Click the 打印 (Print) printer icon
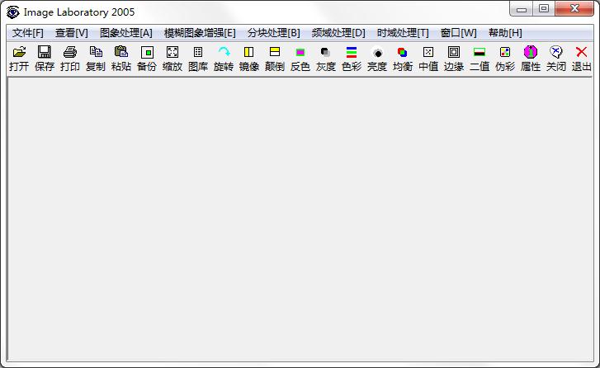Screen dimensions: 600x368 [70, 52]
